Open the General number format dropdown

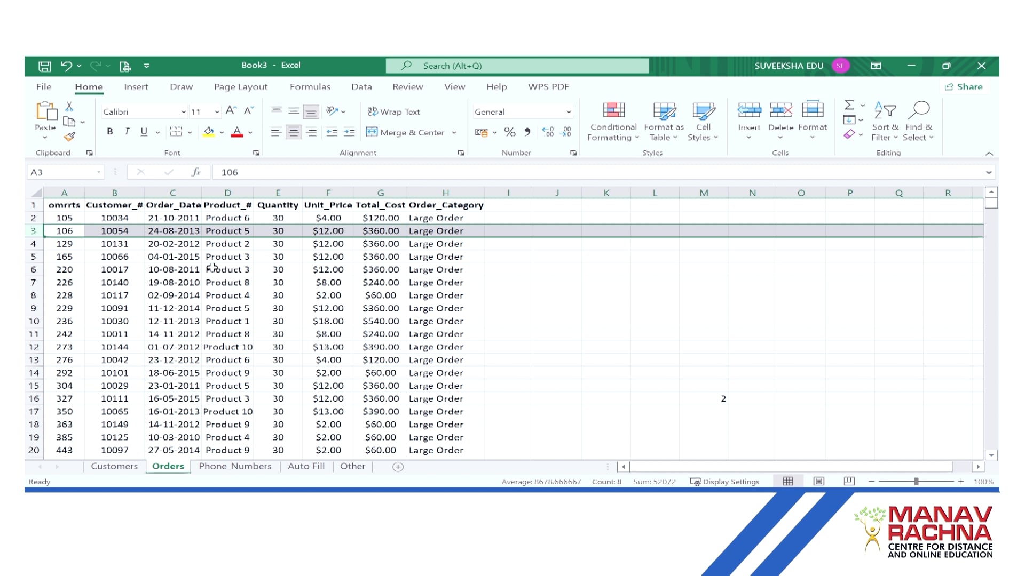(569, 112)
